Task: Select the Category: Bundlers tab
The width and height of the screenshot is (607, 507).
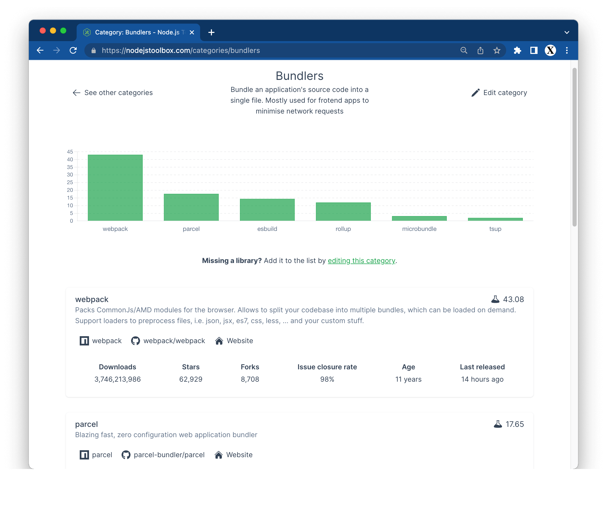Action: (136, 32)
